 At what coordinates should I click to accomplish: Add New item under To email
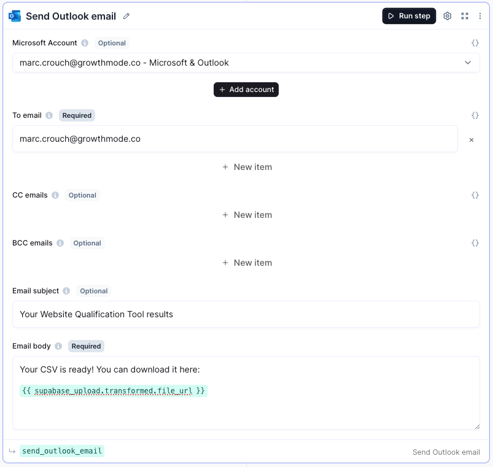247,167
